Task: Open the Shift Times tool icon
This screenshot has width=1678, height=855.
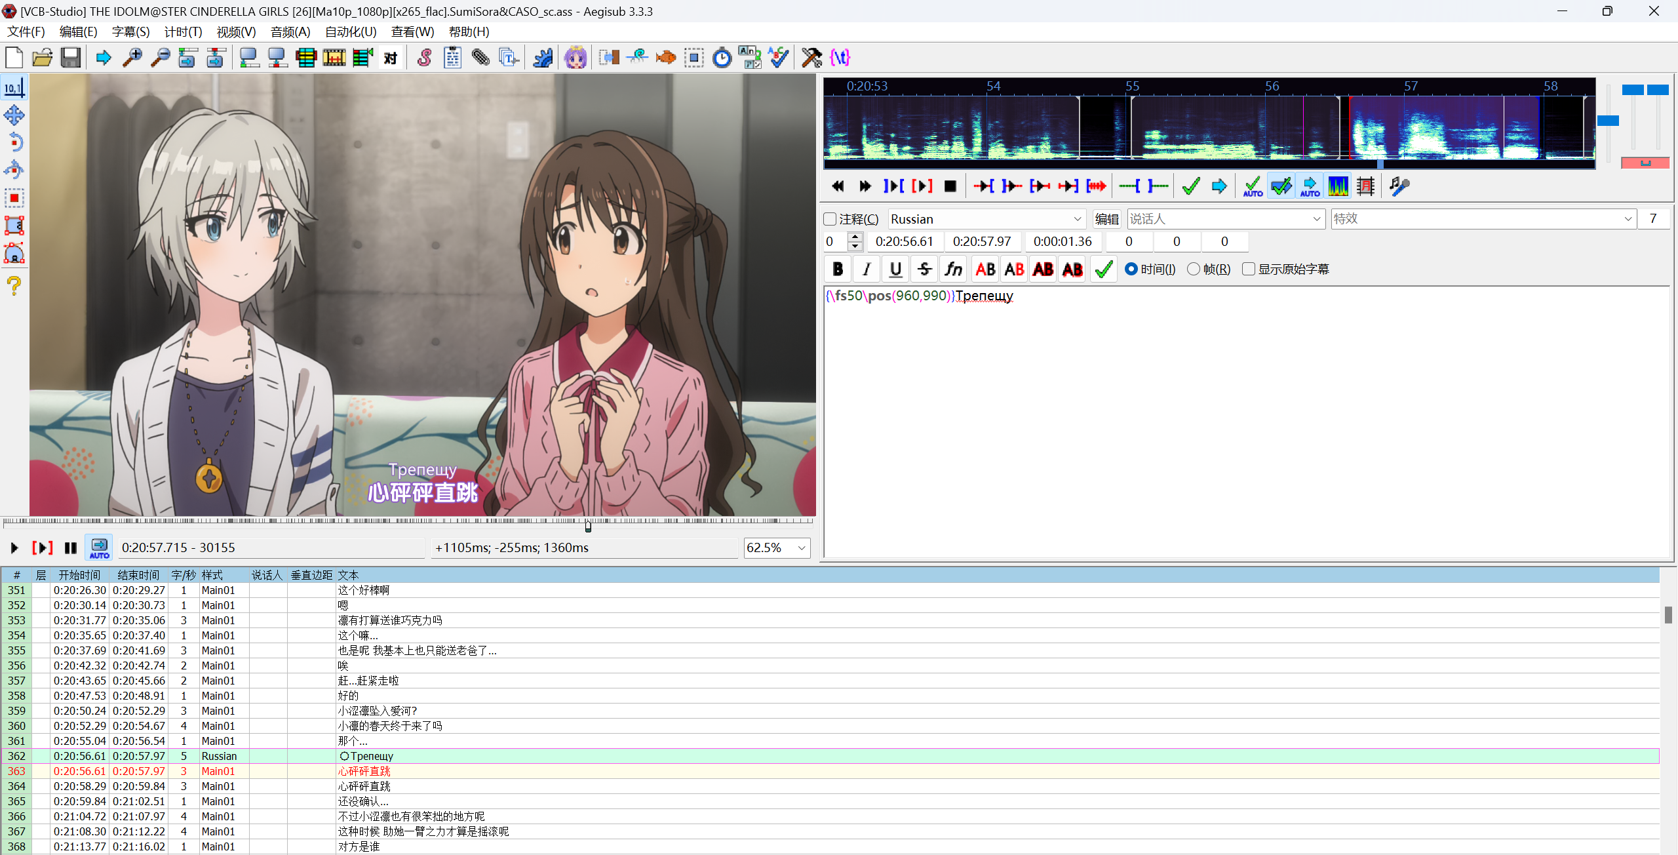Action: [609, 58]
